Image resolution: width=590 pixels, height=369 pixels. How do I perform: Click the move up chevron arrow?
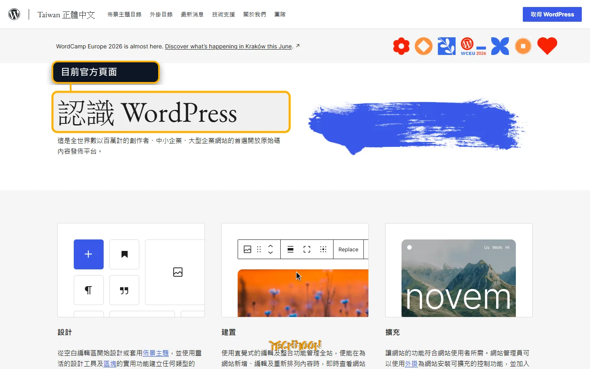[270, 246]
